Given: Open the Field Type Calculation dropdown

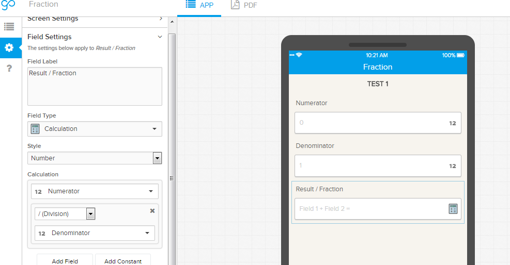Looking at the screenshot, I should tap(95, 129).
